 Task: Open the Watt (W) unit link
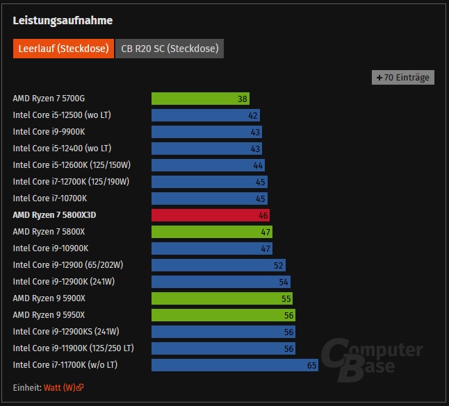click(60, 387)
